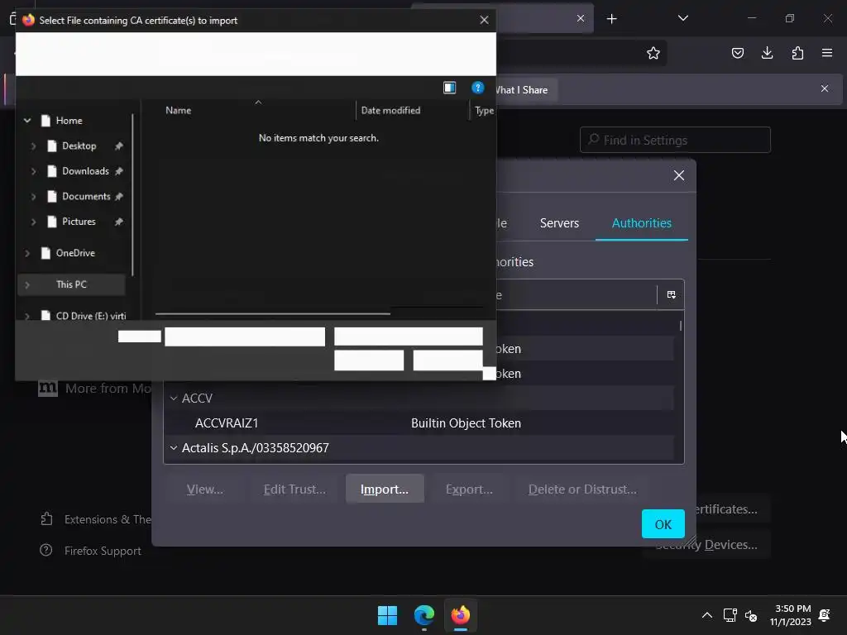
Task: Click certificate list vertical scrollbar
Action: coord(680,326)
